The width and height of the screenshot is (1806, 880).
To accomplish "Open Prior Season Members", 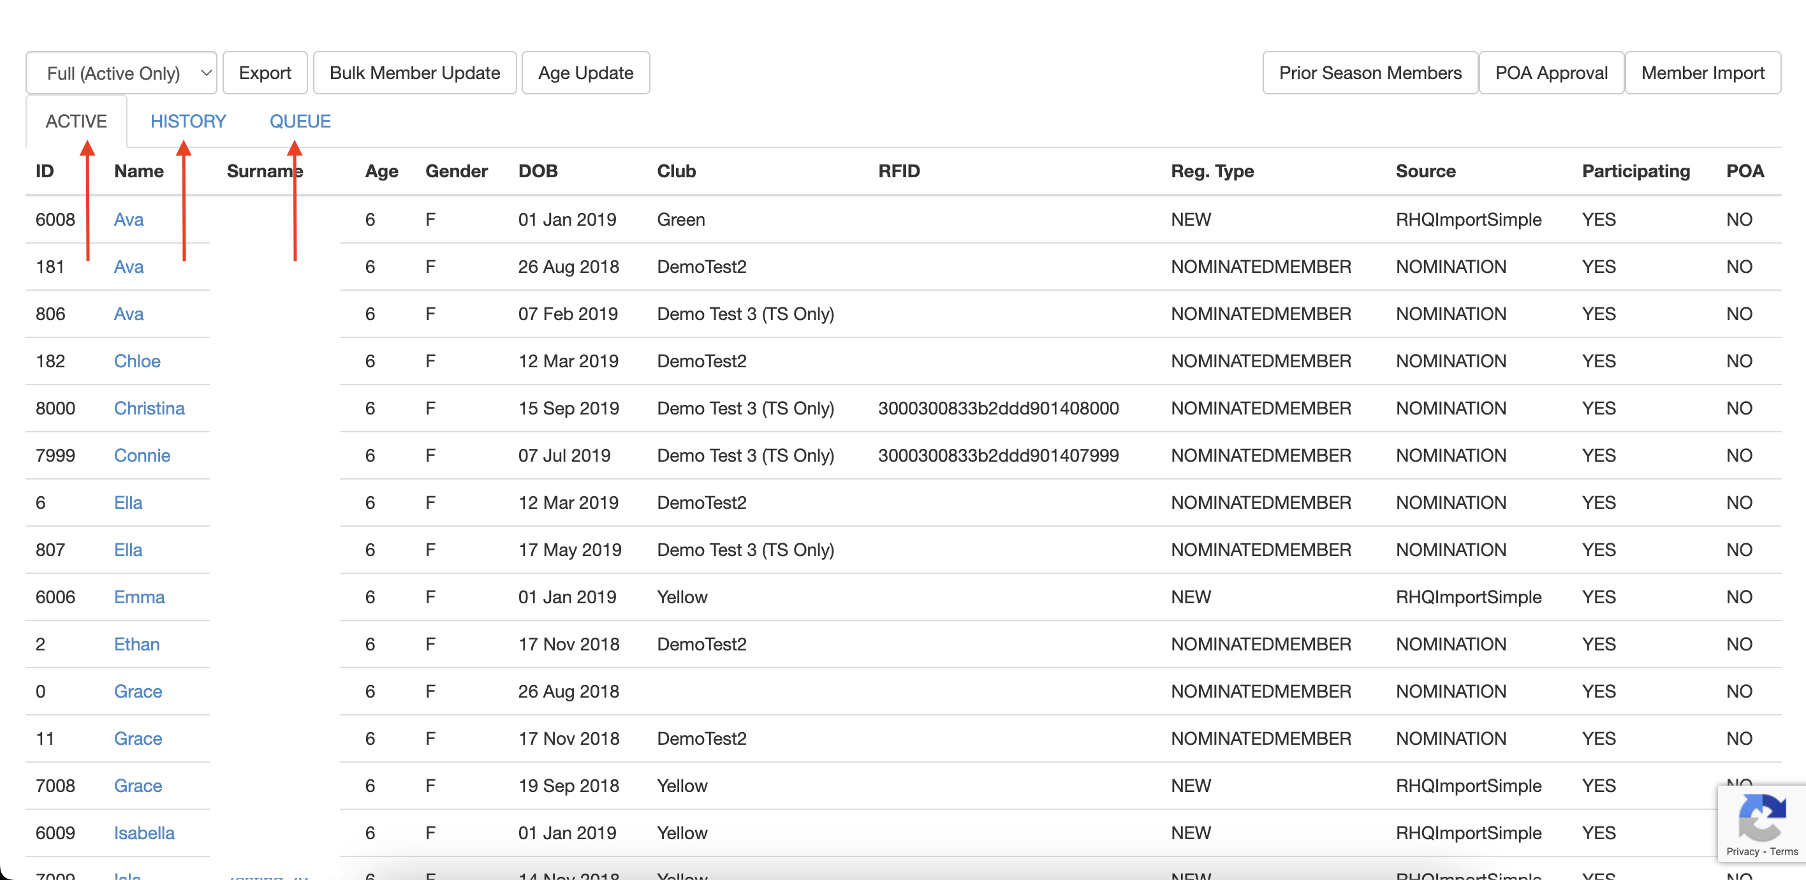I will pos(1370,73).
